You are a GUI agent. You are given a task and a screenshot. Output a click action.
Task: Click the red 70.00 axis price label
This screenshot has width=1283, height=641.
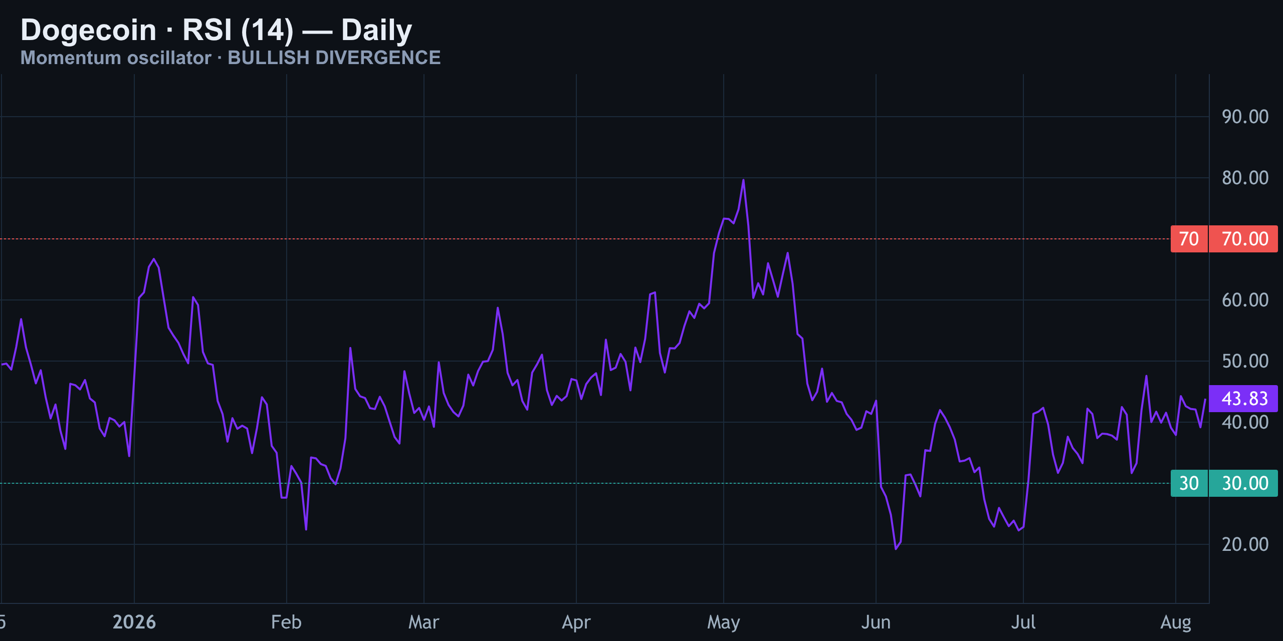[x=1244, y=239]
